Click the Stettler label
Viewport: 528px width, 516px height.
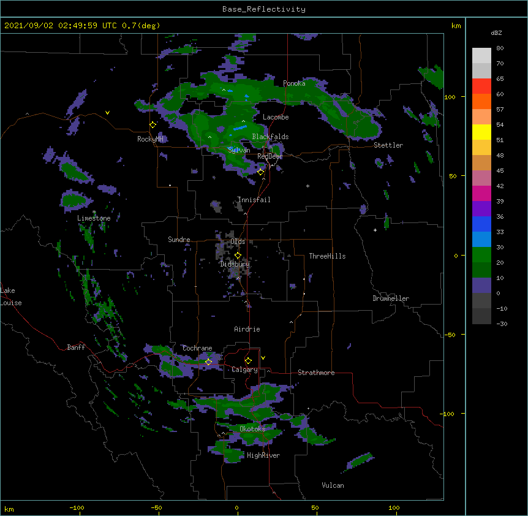(388, 145)
